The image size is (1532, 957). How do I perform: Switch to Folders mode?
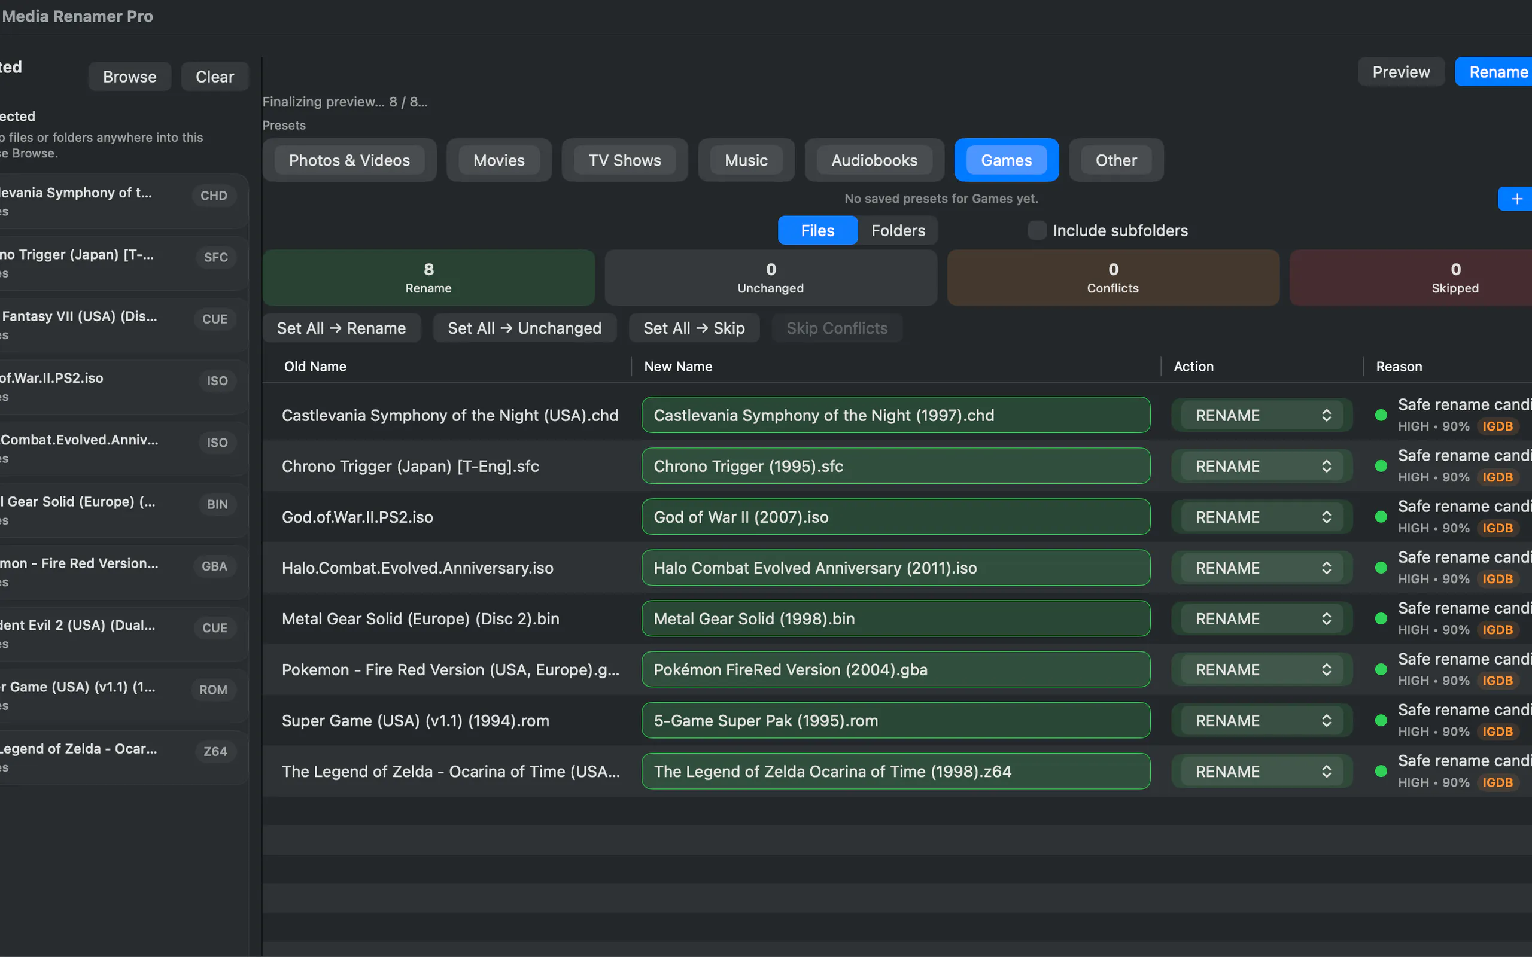tap(898, 230)
